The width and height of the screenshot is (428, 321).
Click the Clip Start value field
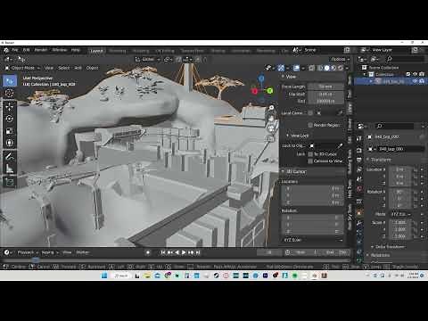point(325,94)
